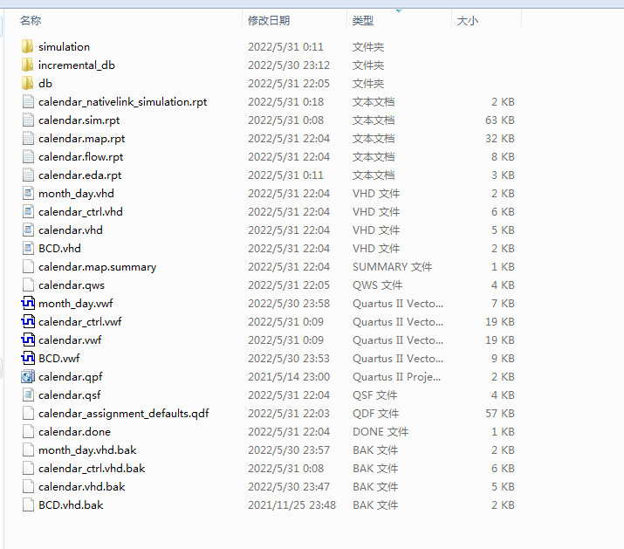Select file name calendar.map.summary
Viewport: 624px width, 549px height.
click(x=97, y=267)
